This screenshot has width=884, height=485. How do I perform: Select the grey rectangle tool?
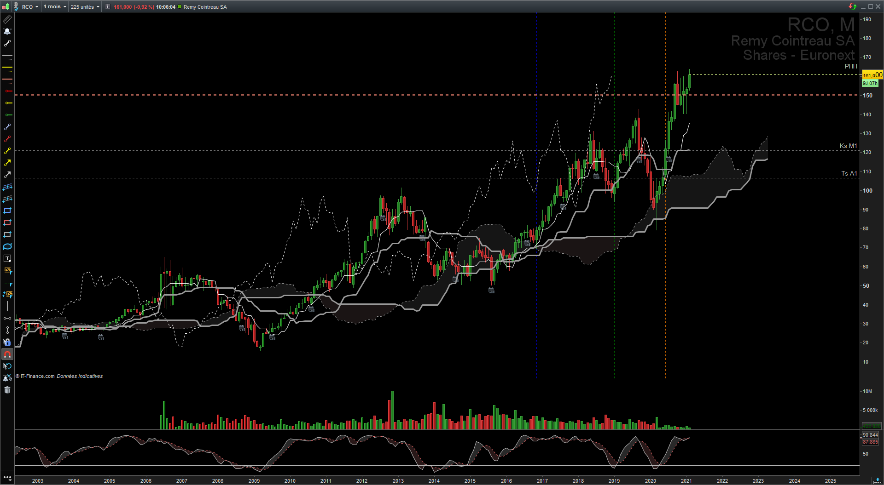tap(7, 234)
